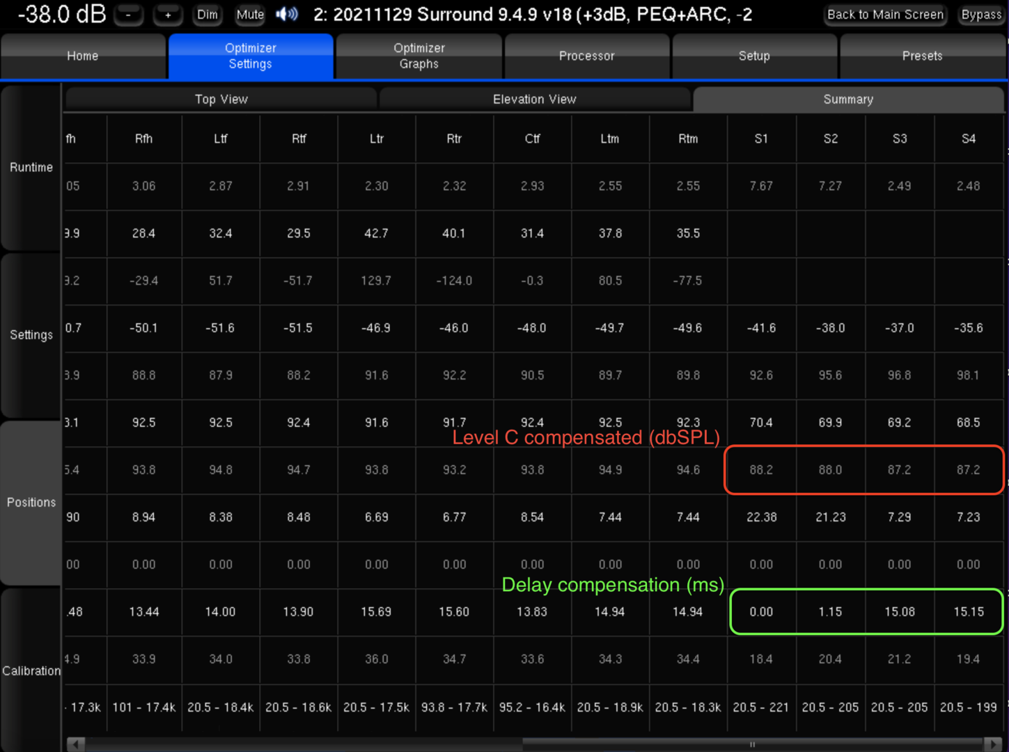Select the Rtf column header
This screenshot has width=1009, height=752.
(299, 139)
